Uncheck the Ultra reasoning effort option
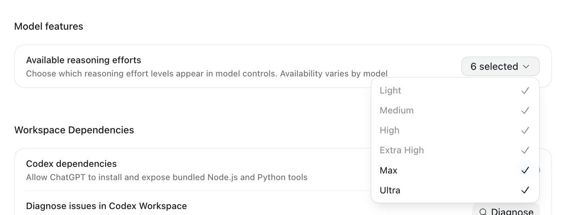 click(455, 190)
